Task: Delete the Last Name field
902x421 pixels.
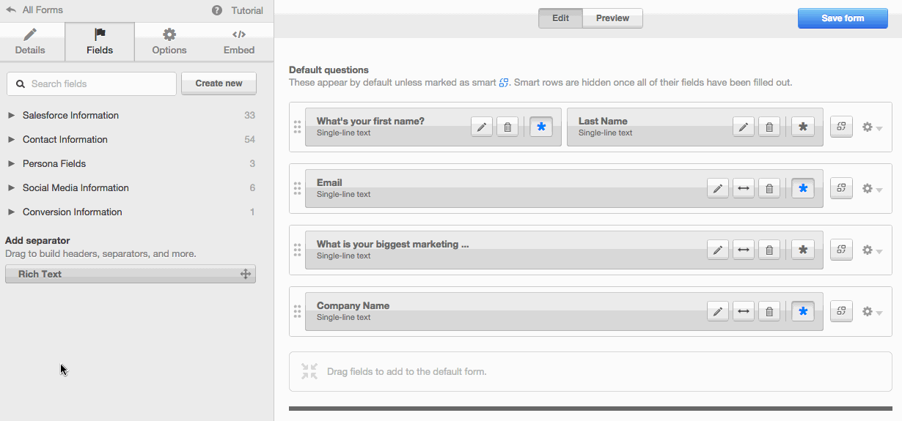Action: click(769, 127)
